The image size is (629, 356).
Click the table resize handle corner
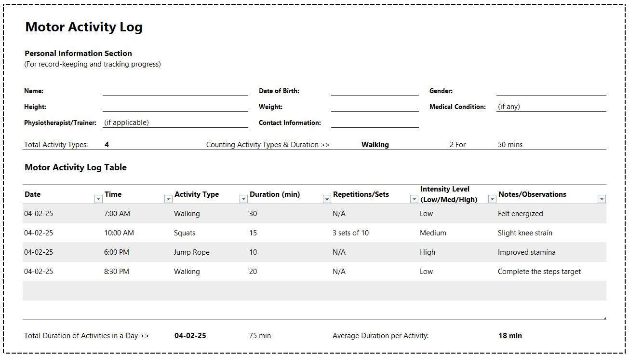pyautogui.click(x=604, y=318)
